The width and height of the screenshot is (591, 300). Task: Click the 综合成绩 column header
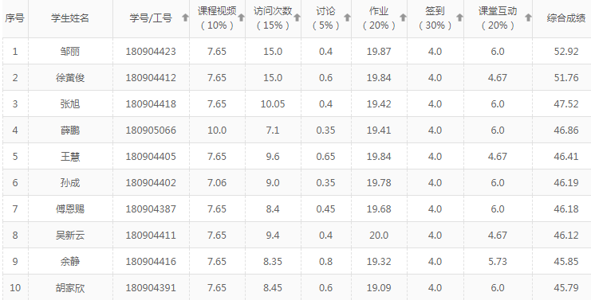[x=565, y=18]
